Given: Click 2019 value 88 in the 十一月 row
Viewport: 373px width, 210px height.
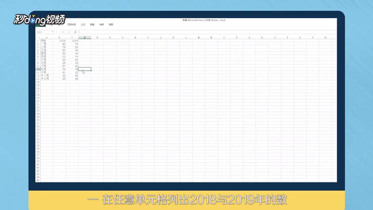Looking at the screenshot, I should click(x=72, y=76).
